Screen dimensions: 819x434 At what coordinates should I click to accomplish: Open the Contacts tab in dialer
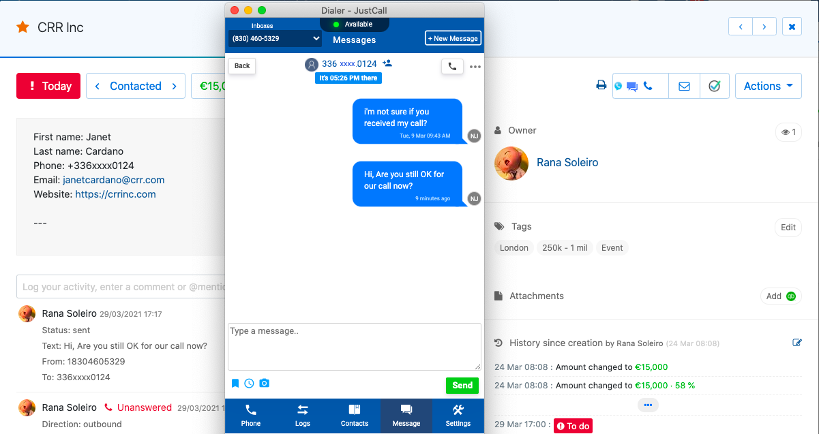355,416
